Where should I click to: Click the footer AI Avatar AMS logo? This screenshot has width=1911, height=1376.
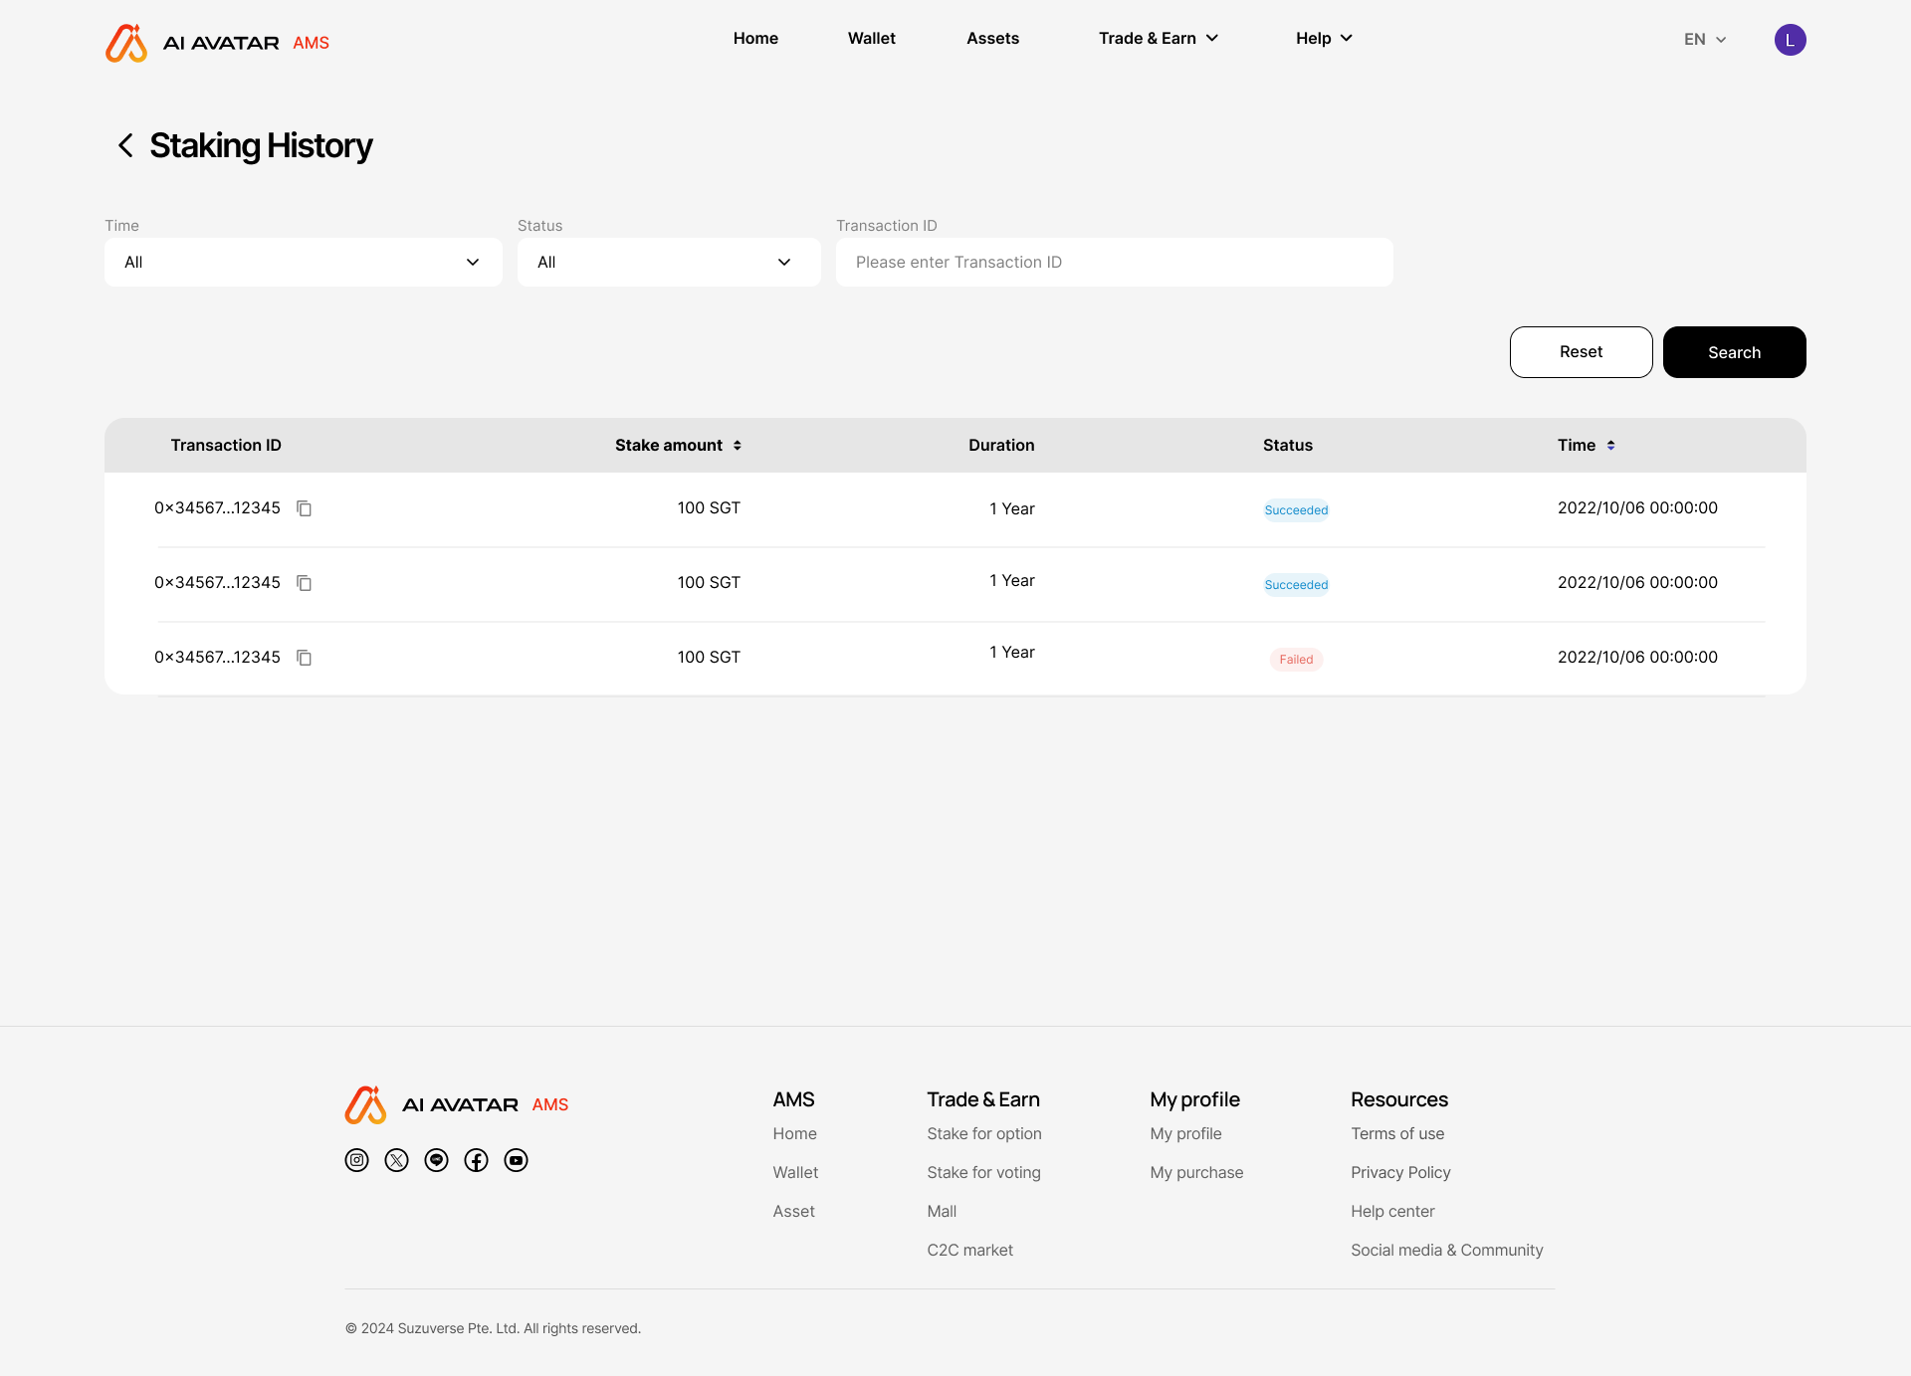[457, 1104]
